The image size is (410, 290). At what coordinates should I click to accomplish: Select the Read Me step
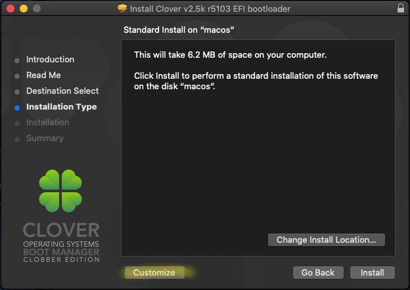(43, 75)
